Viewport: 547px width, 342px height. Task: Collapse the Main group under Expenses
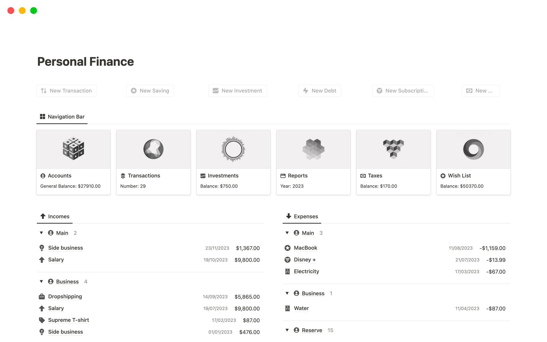287,233
